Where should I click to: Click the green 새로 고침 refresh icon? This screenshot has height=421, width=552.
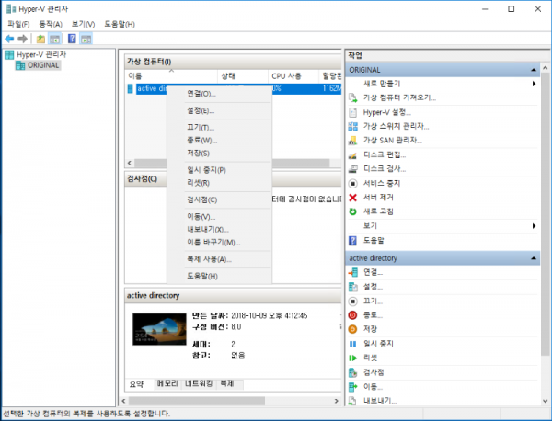352,211
